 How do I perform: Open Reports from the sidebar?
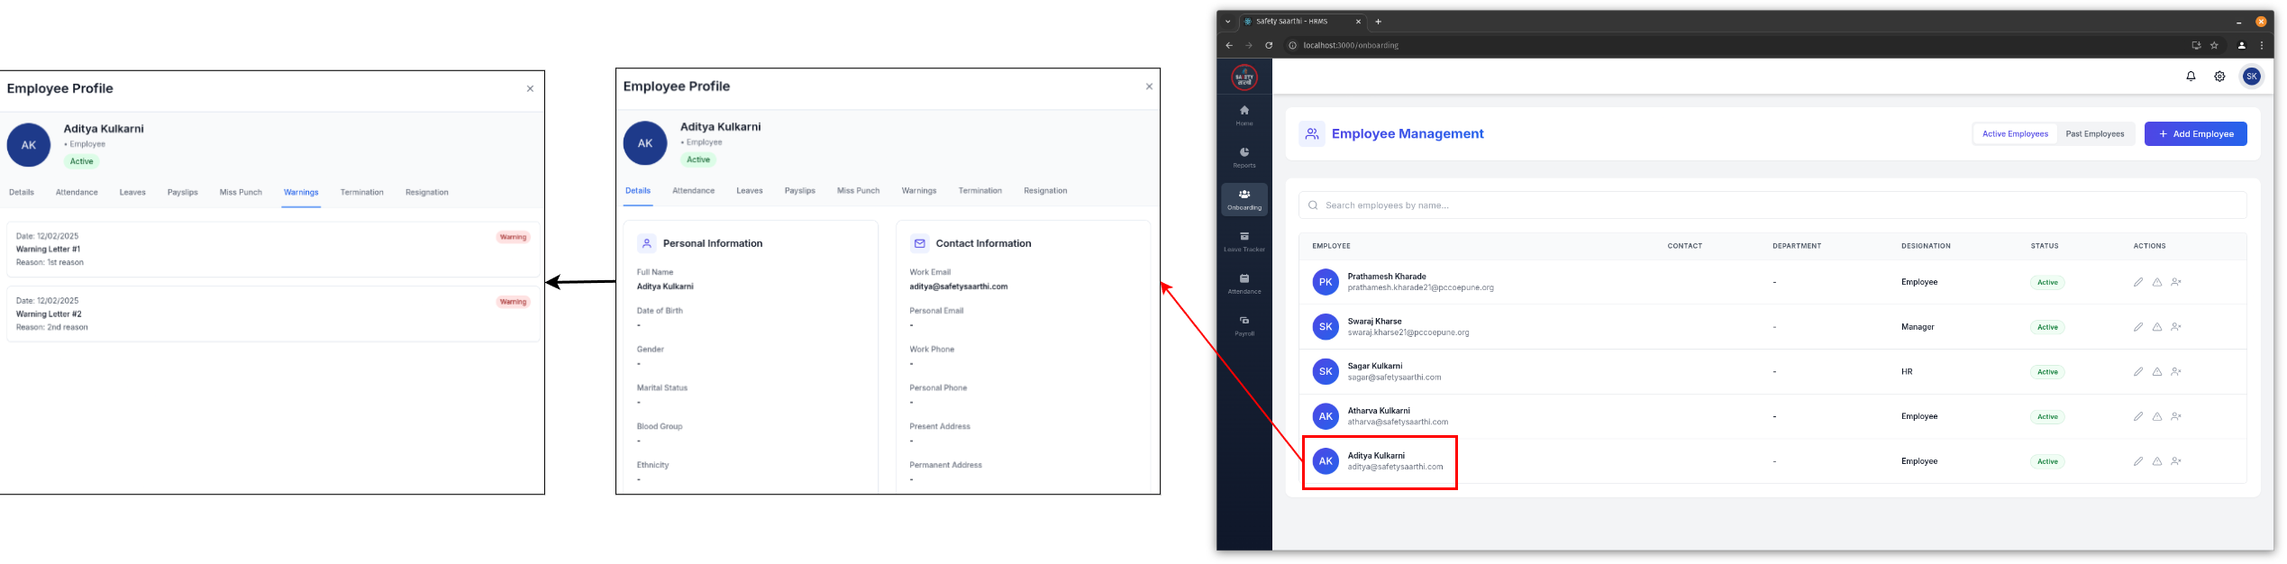coord(1244,157)
